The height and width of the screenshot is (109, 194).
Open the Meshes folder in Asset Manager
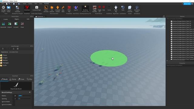4,60
